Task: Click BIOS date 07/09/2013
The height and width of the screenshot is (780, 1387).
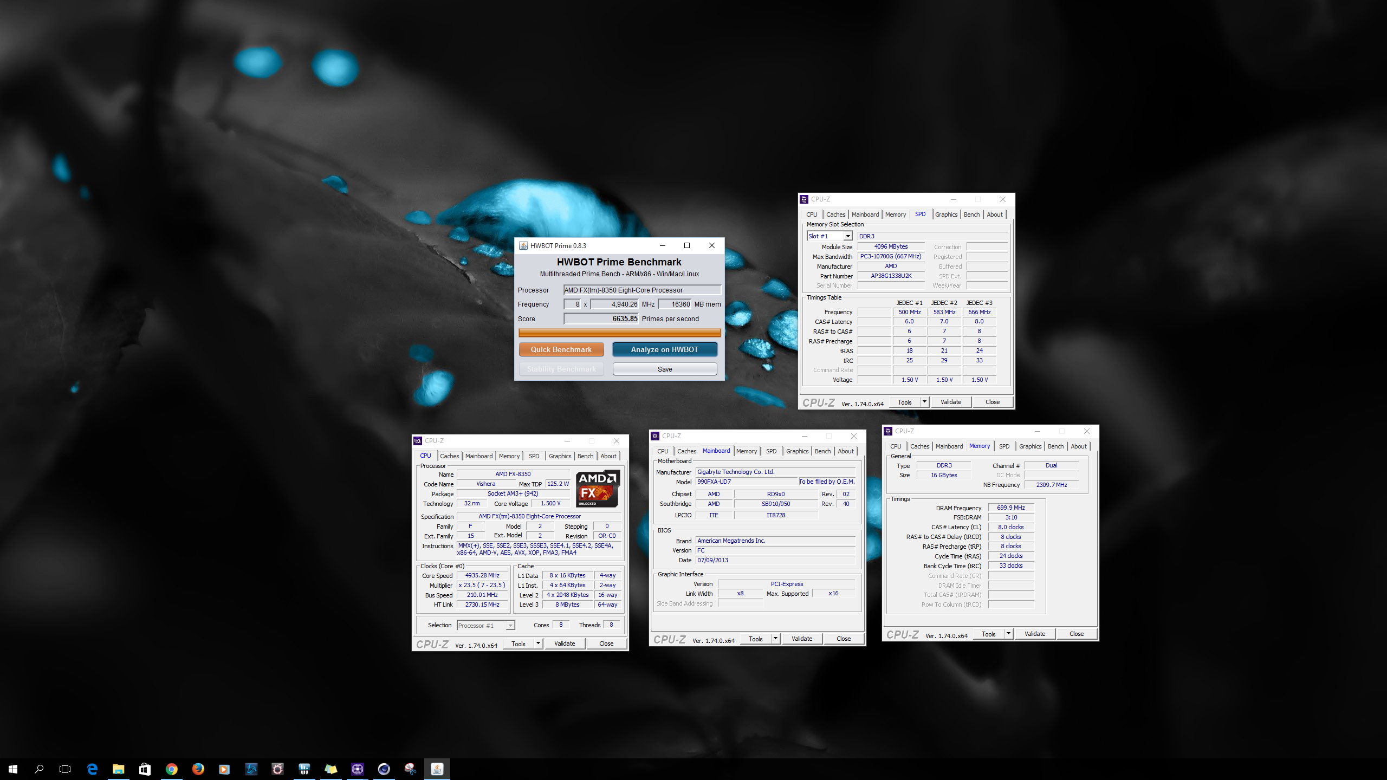Action: coord(775,560)
